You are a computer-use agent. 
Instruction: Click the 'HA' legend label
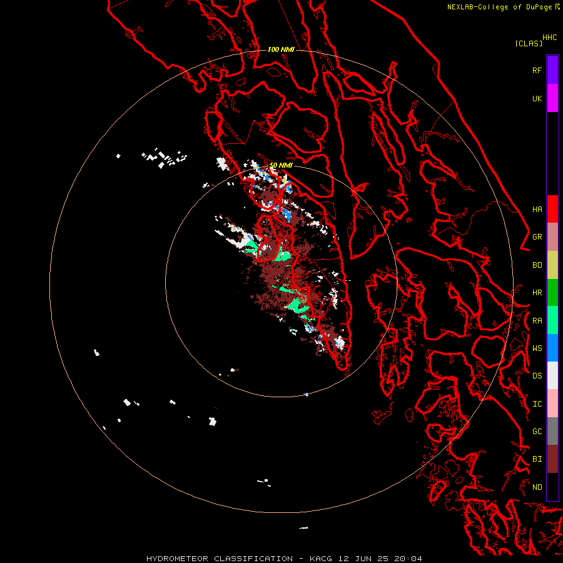537,210
